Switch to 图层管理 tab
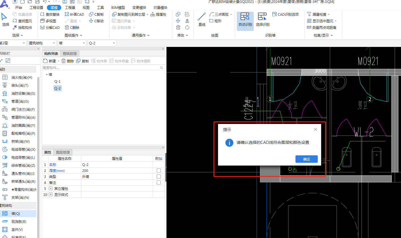The image size is (401, 238). click(x=63, y=152)
